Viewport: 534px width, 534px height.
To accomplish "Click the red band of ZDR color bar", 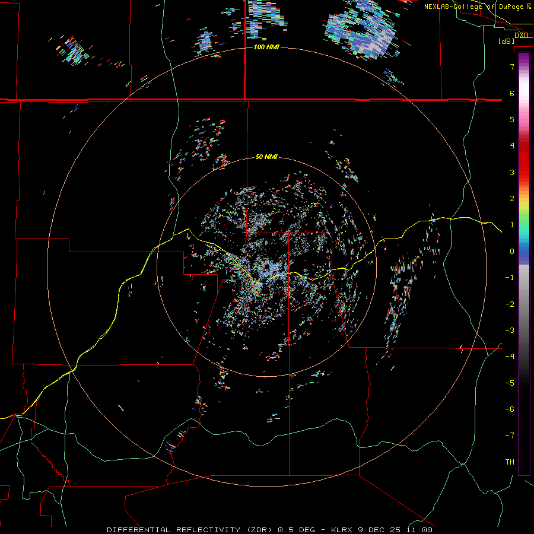I will tap(524, 160).
